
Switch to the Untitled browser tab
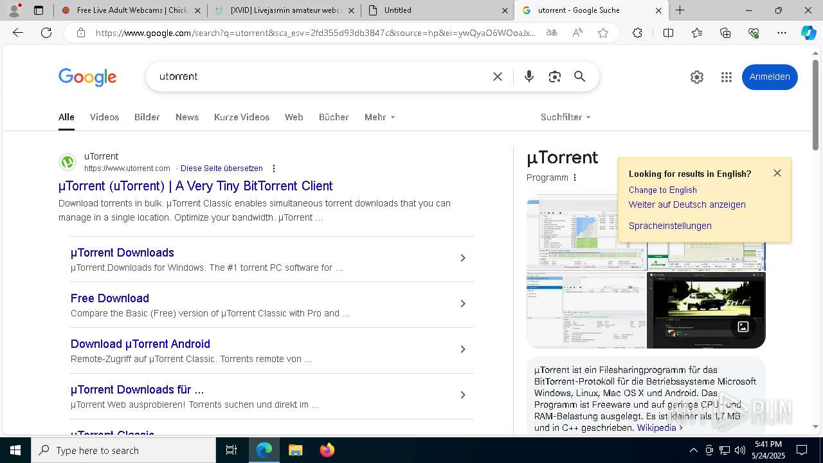tap(437, 10)
